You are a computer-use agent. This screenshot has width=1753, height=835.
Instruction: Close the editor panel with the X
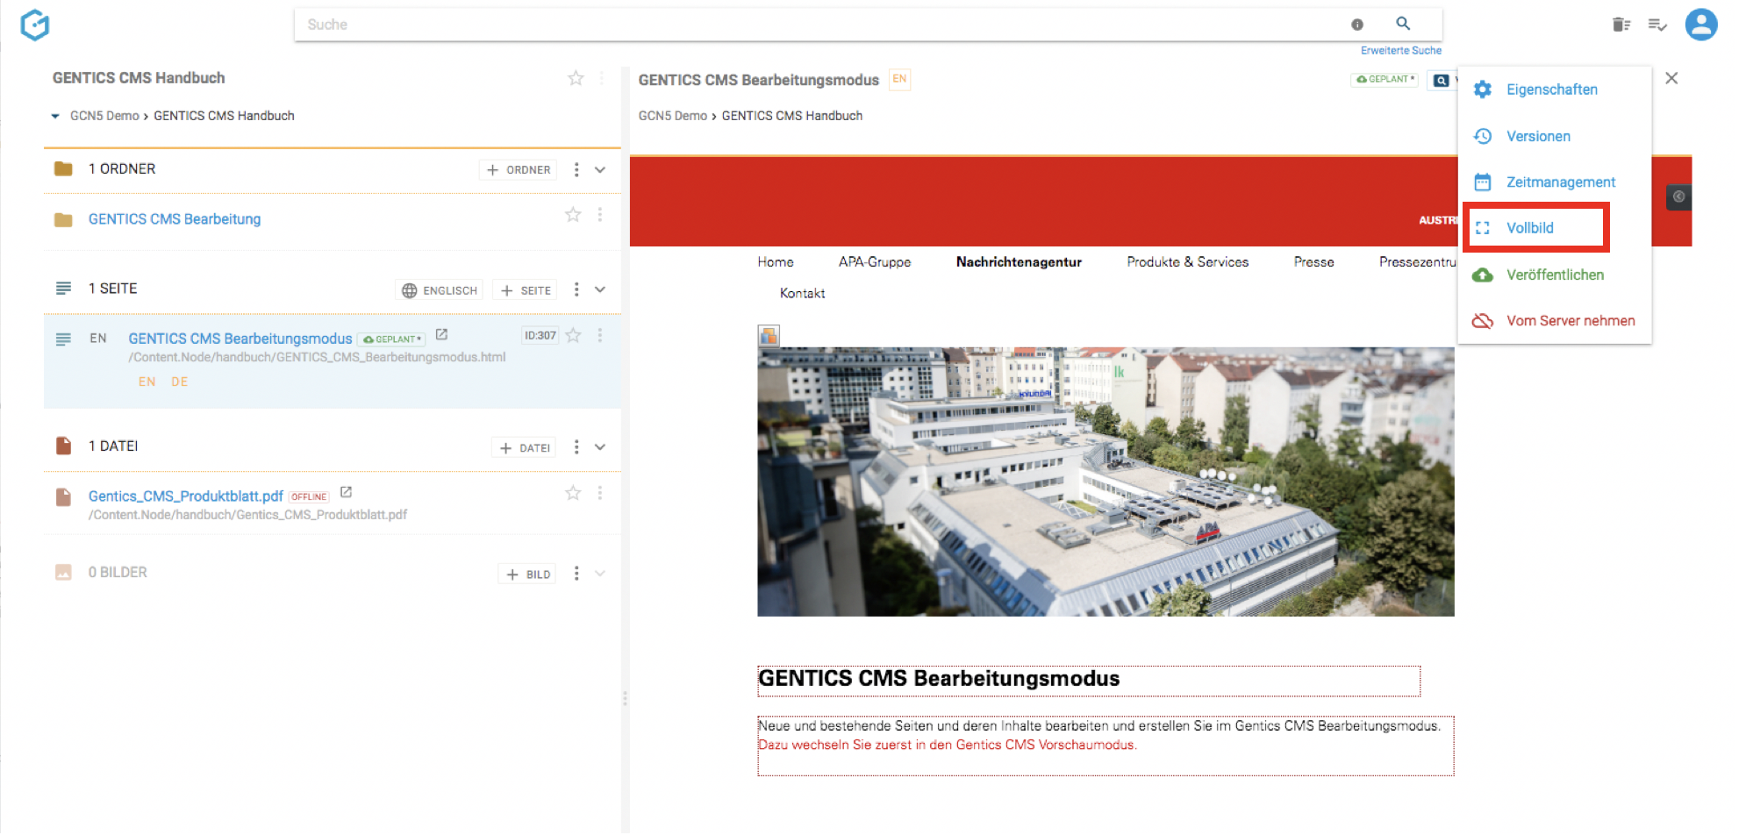1671,78
